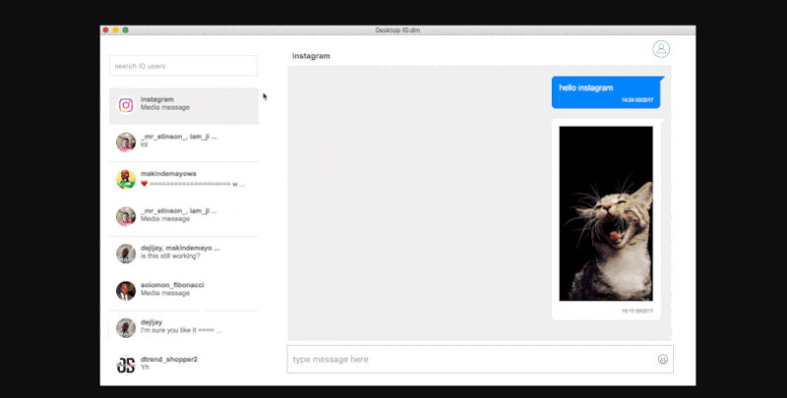This screenshot has width=787, height=398.
Task: Open the emoji picker smiley icon
Action: tap(663, 360)
